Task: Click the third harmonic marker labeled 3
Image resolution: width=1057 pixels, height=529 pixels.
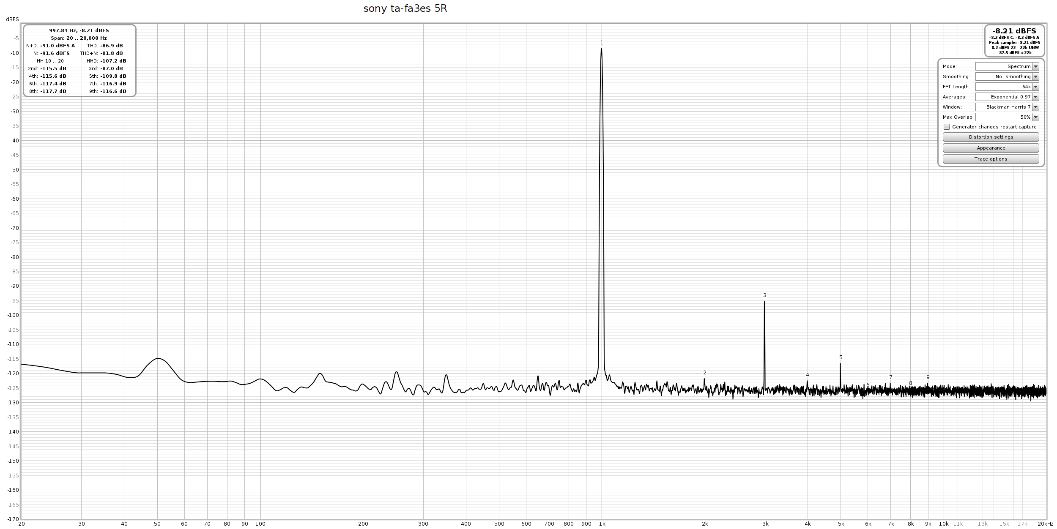Action: (x=765, y=295)
